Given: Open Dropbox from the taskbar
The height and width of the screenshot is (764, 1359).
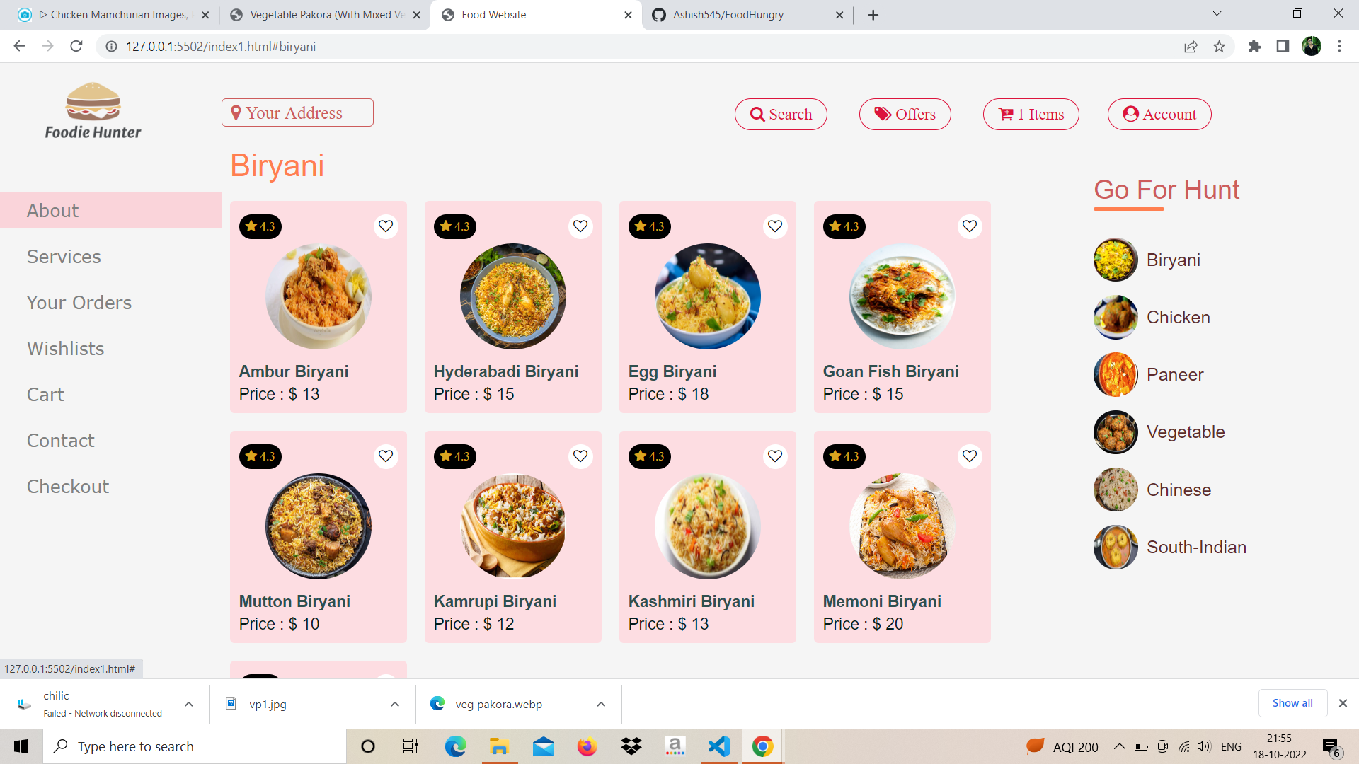Looking at the screenshot, I should tap(631, 746).
